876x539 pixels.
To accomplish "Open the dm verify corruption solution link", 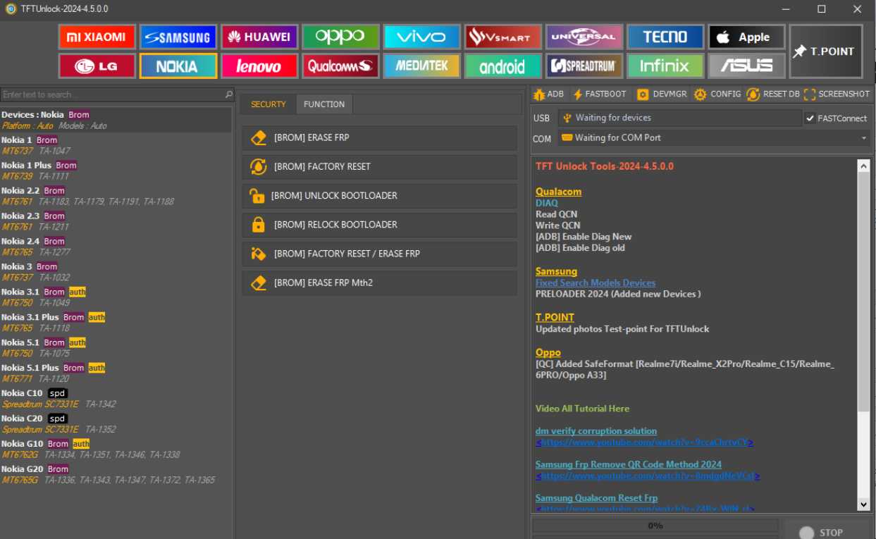I will point(596,430).
